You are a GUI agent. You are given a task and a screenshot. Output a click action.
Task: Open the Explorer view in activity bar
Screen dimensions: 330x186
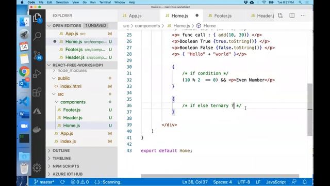37,18
